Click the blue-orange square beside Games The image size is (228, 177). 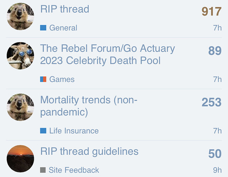point(43,79)
